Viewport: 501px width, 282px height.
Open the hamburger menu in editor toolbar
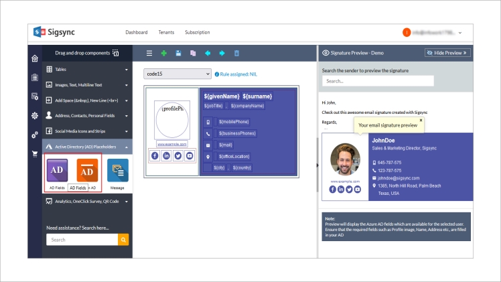tap(149, 53)
